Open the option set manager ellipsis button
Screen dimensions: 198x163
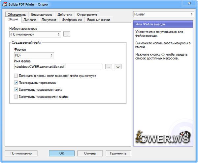67,34
